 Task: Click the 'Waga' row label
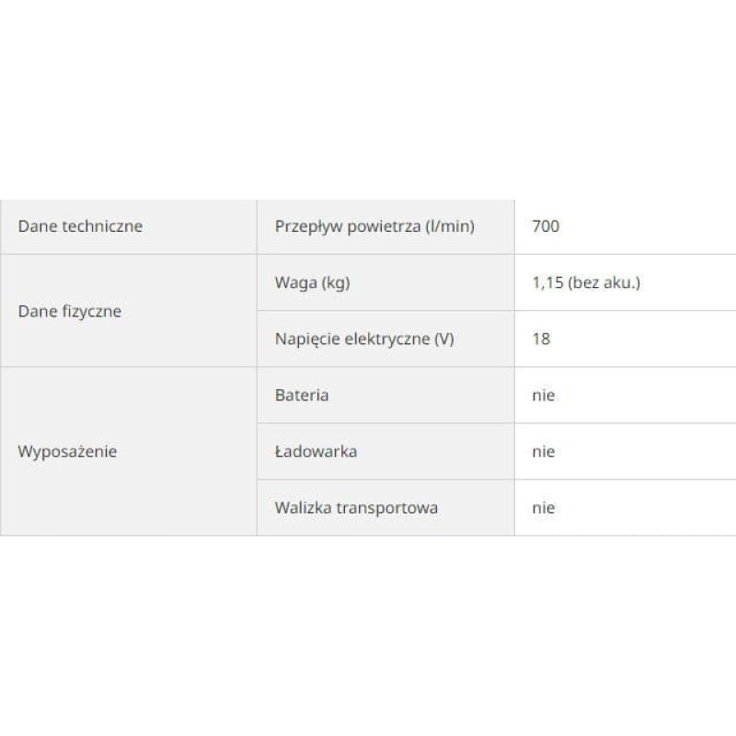pyautogui.click(x=294, y=282)
